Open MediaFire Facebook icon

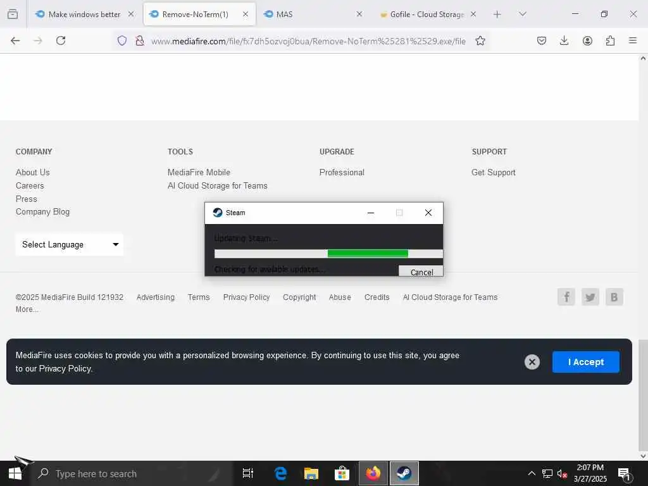pyautogui.click(x=566, y=297)
